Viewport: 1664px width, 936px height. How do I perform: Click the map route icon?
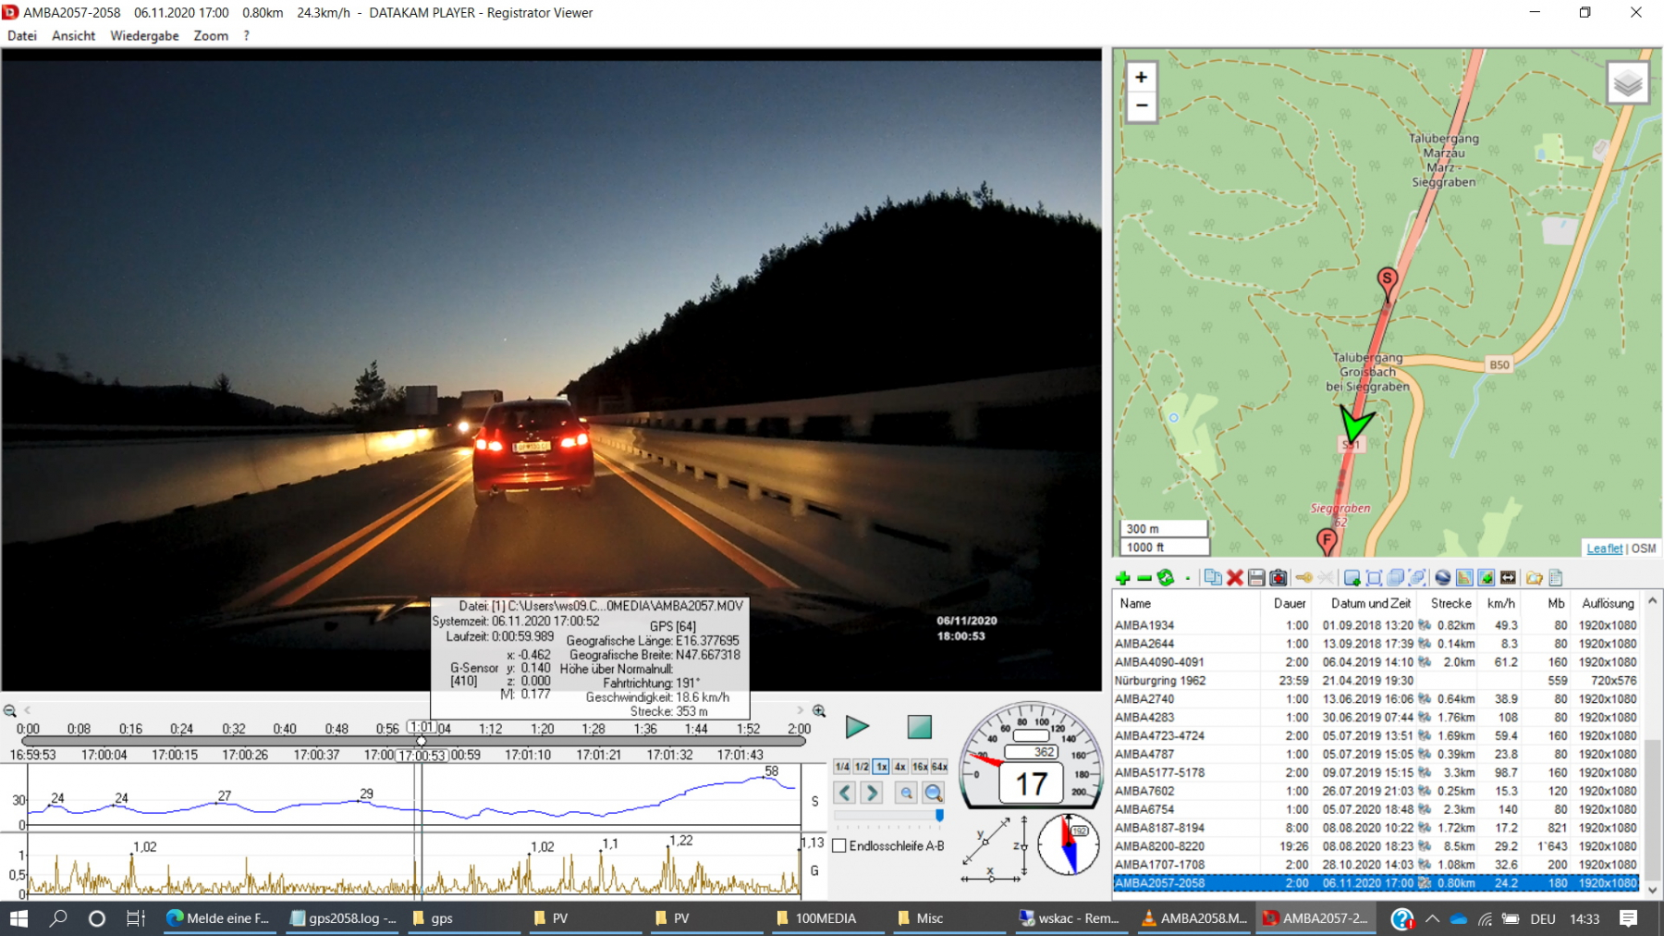(1464, 578)
